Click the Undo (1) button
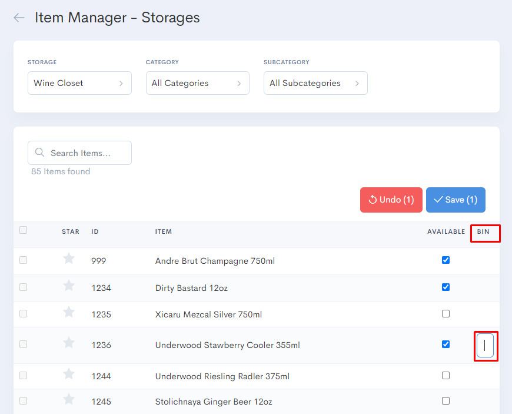512x414 pixels. 391,200
